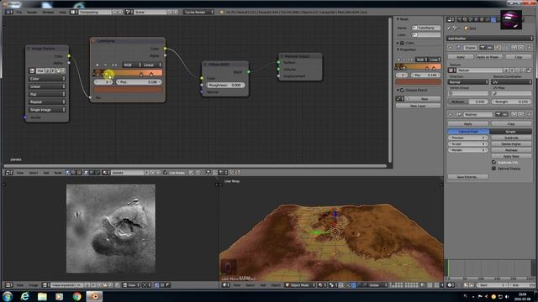The width and height of the screenshot is (538, 302).
Task: Copy the Displace modifier
Action: coord(518,57)
